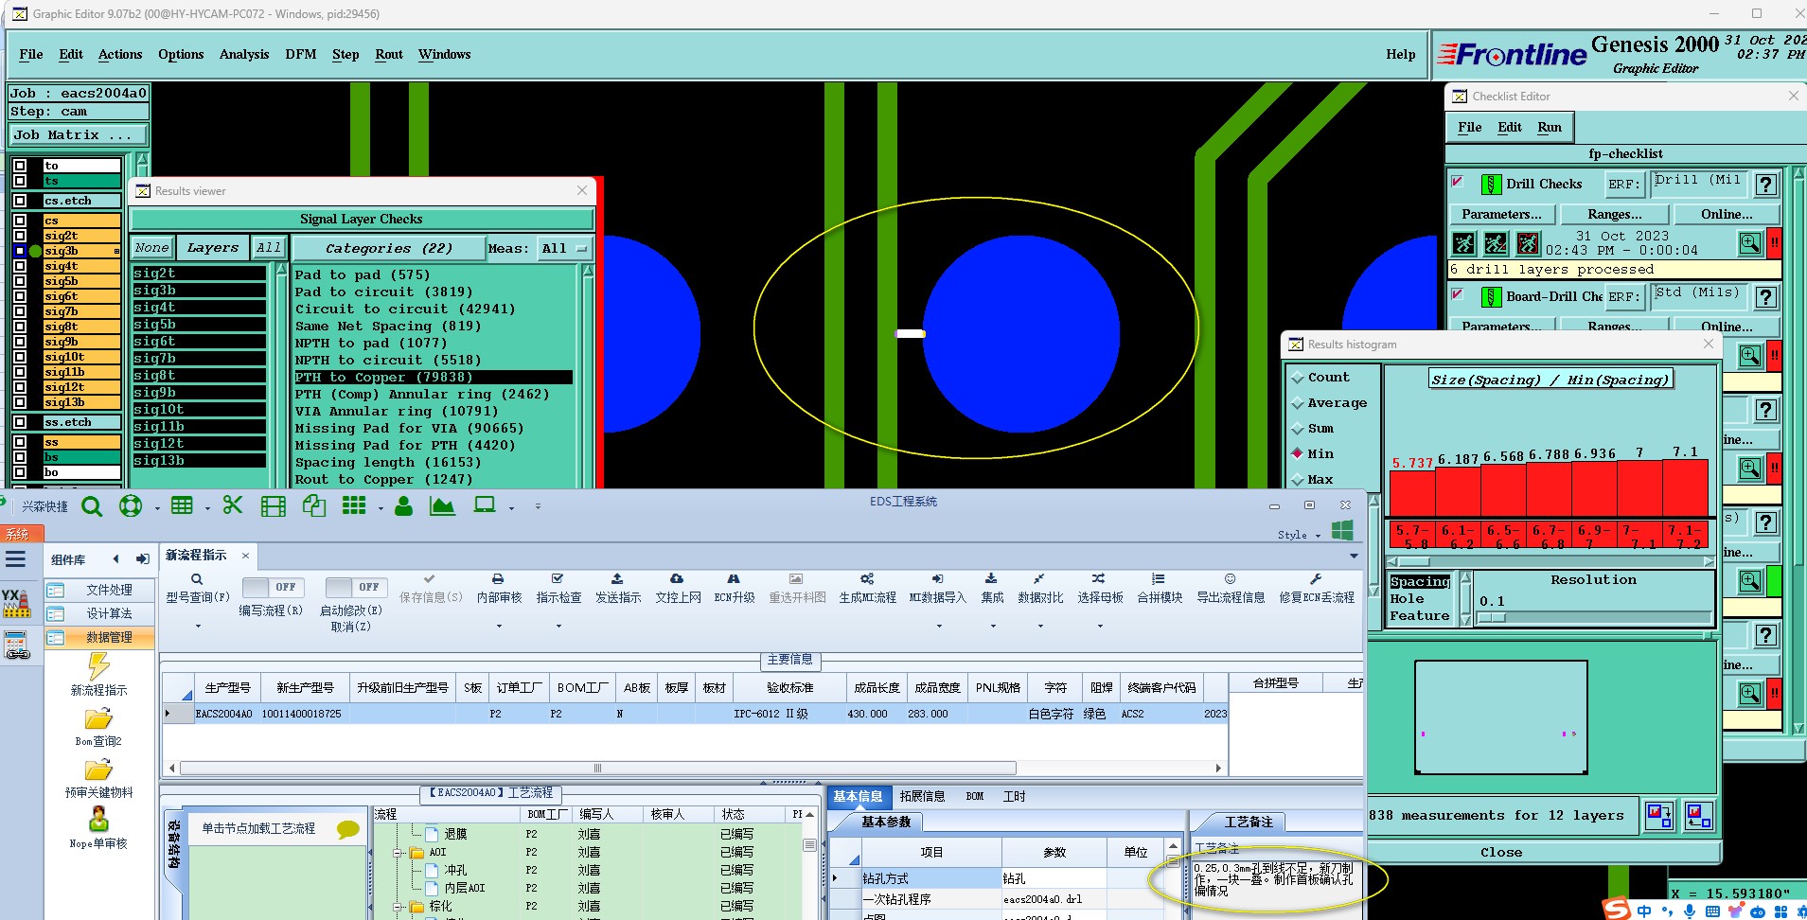This screenshot has height=920, width=1807.
Task: Open the results magnifier for Drill Checks
Action: [x=1750, y=244]
